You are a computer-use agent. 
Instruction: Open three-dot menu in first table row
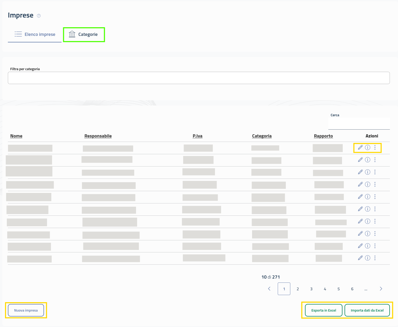tap(375, 147)
